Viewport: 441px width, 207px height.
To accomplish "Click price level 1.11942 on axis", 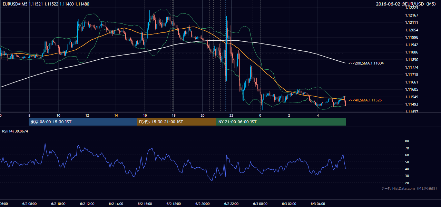I will coord(412,45).
